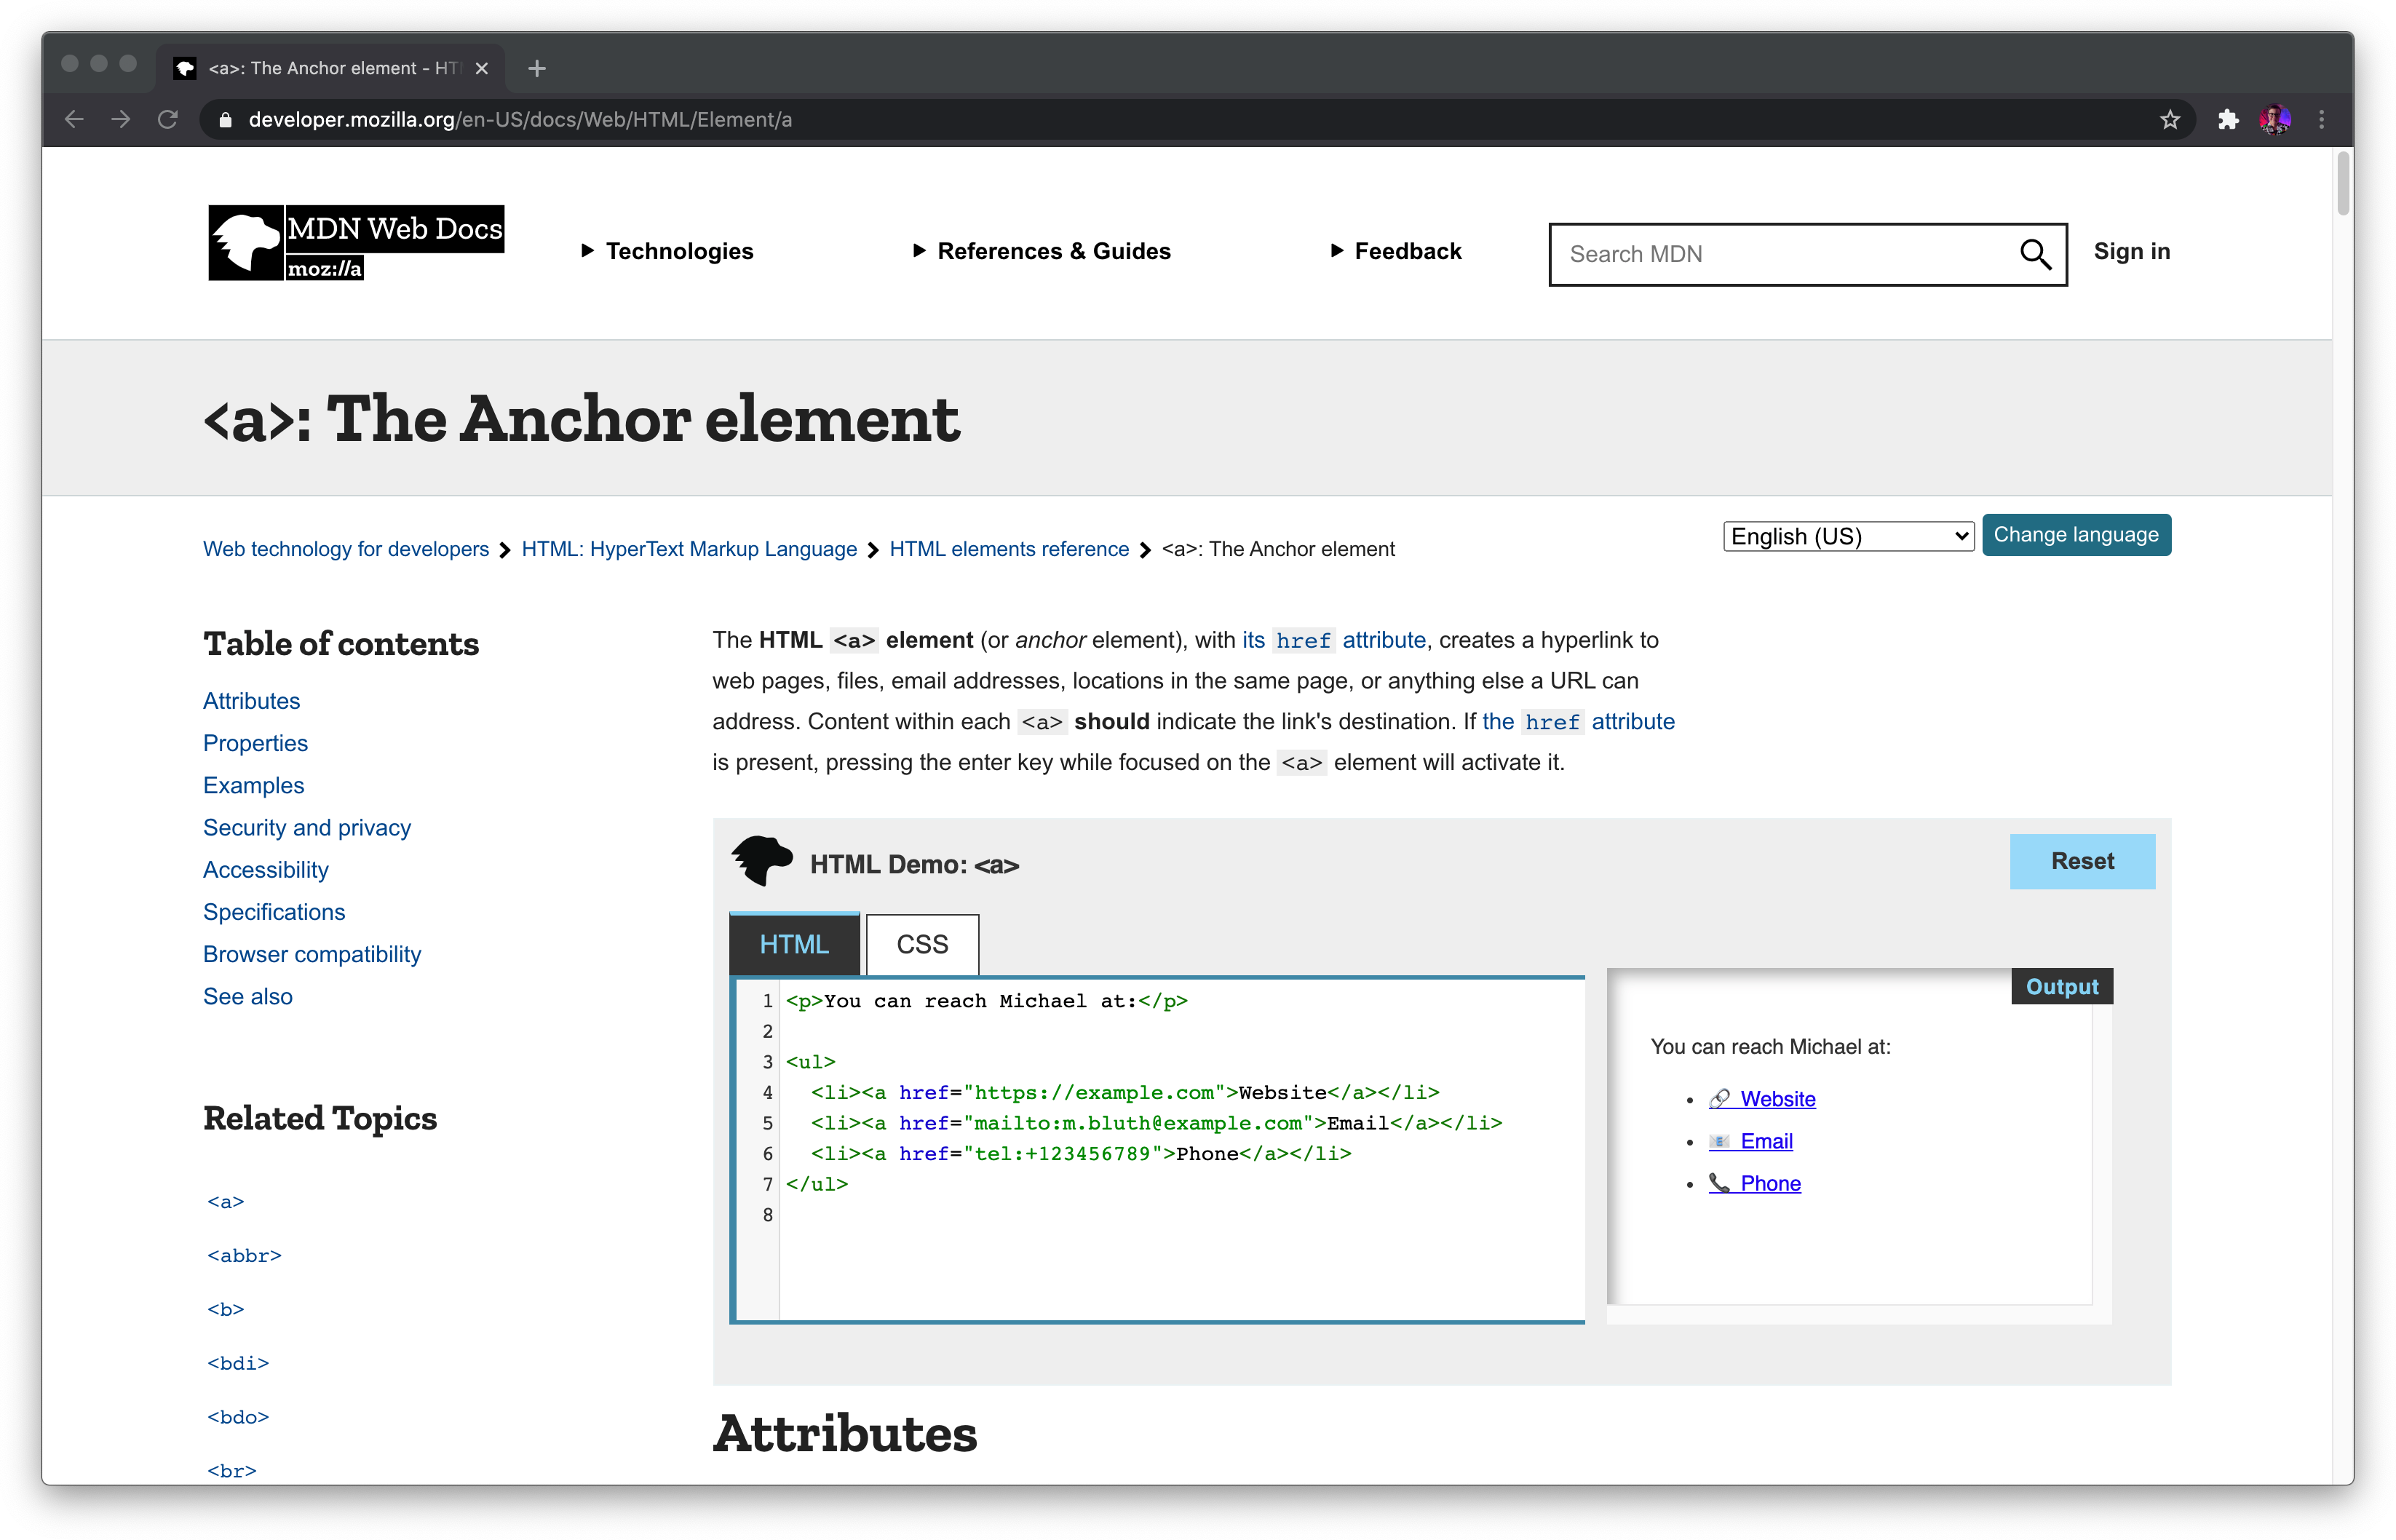Jump to Examples section
Viewport: 2396px width, 1540px height.
pos(253,785)
